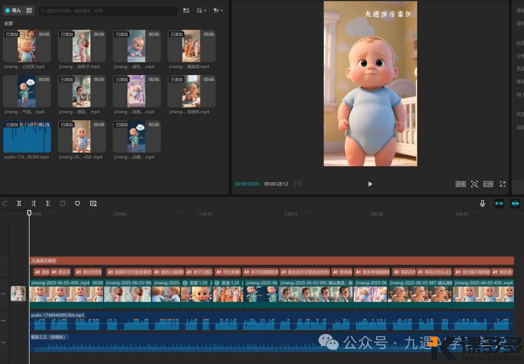The height and width of the screenshot is (364, 524).
Task: Click the trim right of playhead tool
Action: coord(48,204)
